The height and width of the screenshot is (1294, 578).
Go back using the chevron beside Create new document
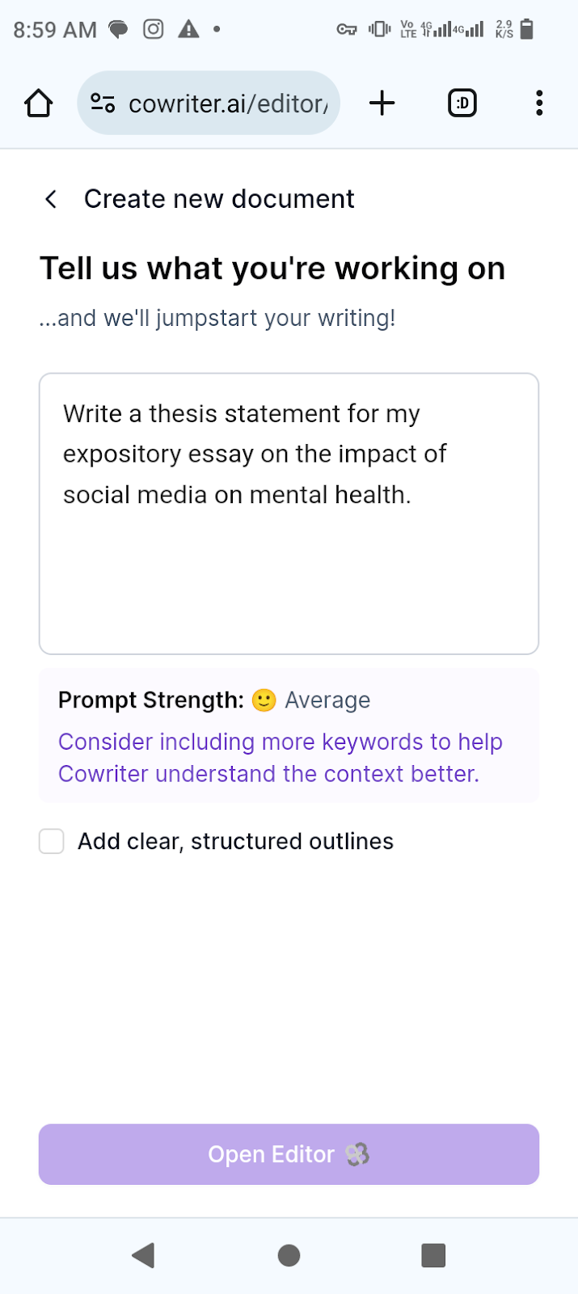click(x=51, y=199)
